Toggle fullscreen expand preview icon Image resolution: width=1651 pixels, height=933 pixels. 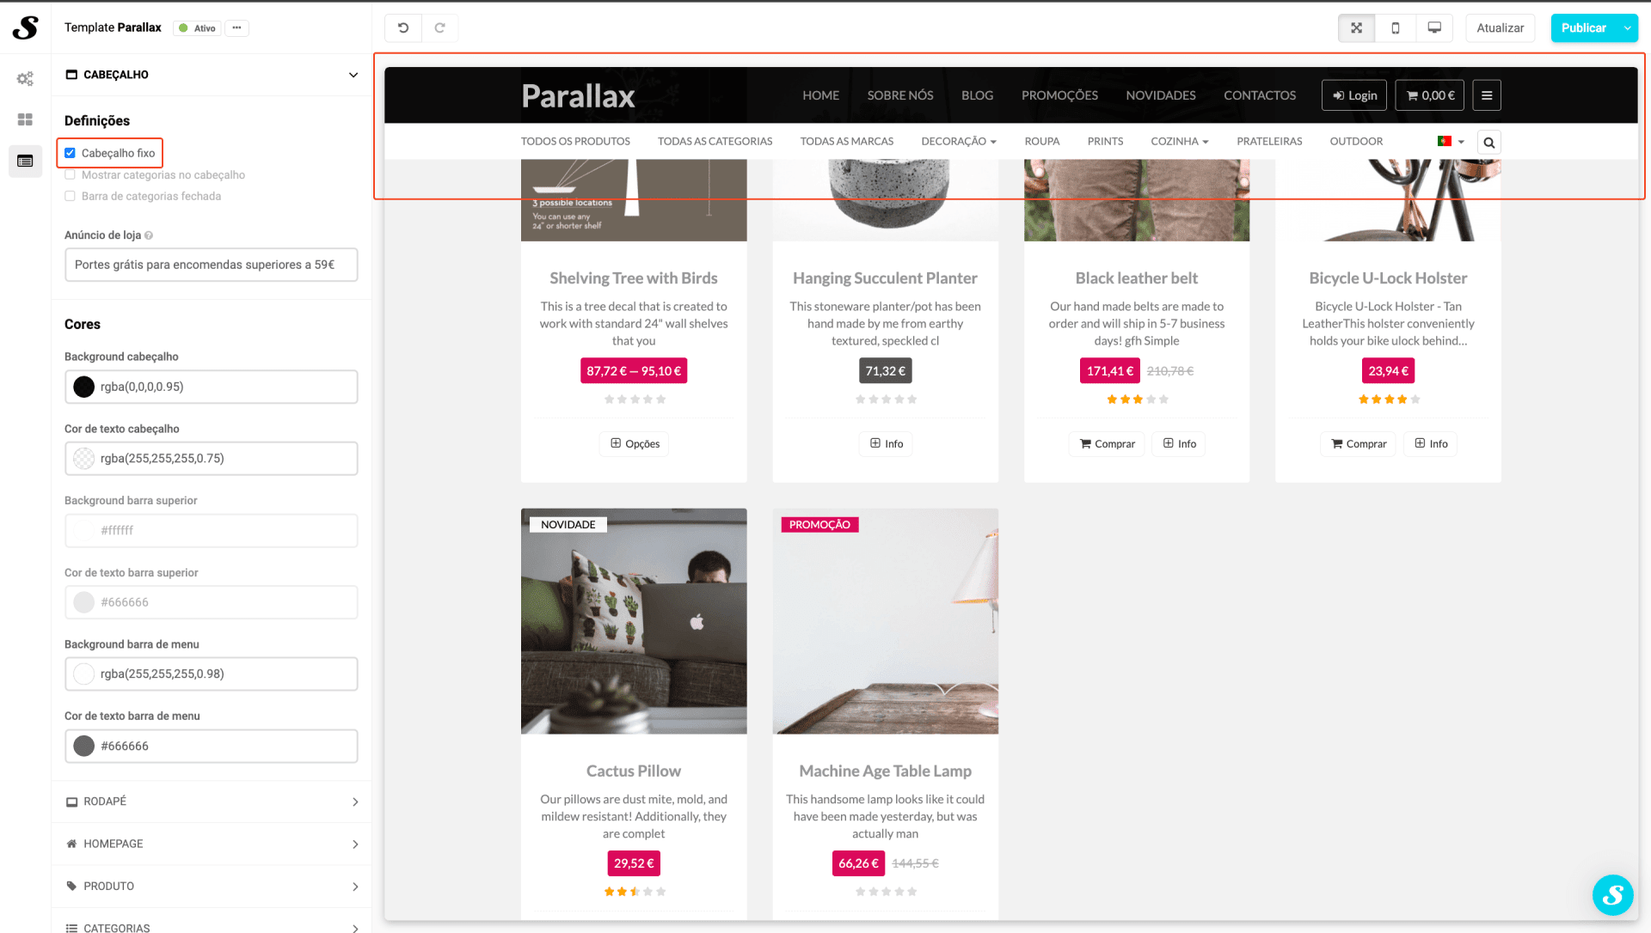(1356, 27)
